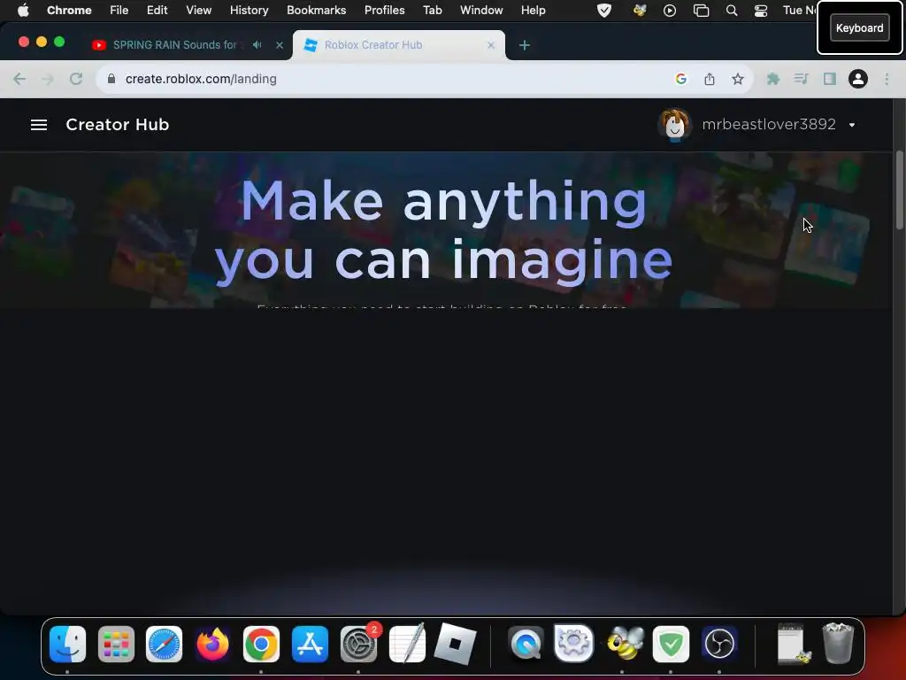Image resolution: width=906 pixels, height=680 pixels.
Task: Open Control Center in menu bar
Action: pos(761,11)
